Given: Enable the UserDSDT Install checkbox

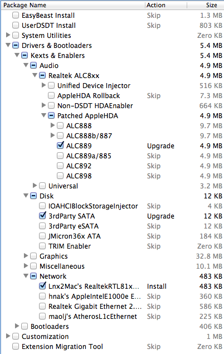Looking at the screenshot, I should (16, 25).
